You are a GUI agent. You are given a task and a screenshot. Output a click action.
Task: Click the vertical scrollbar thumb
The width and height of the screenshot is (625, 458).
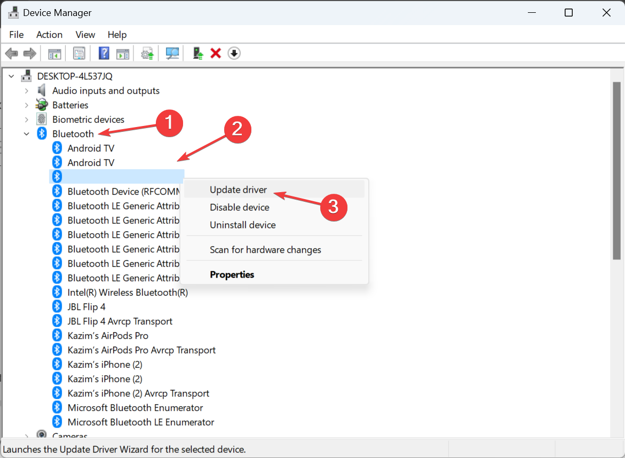(x=616, y=171)
